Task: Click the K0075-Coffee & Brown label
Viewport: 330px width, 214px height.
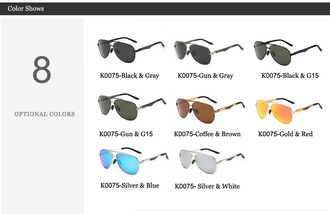Action: (x=207, y=134)
